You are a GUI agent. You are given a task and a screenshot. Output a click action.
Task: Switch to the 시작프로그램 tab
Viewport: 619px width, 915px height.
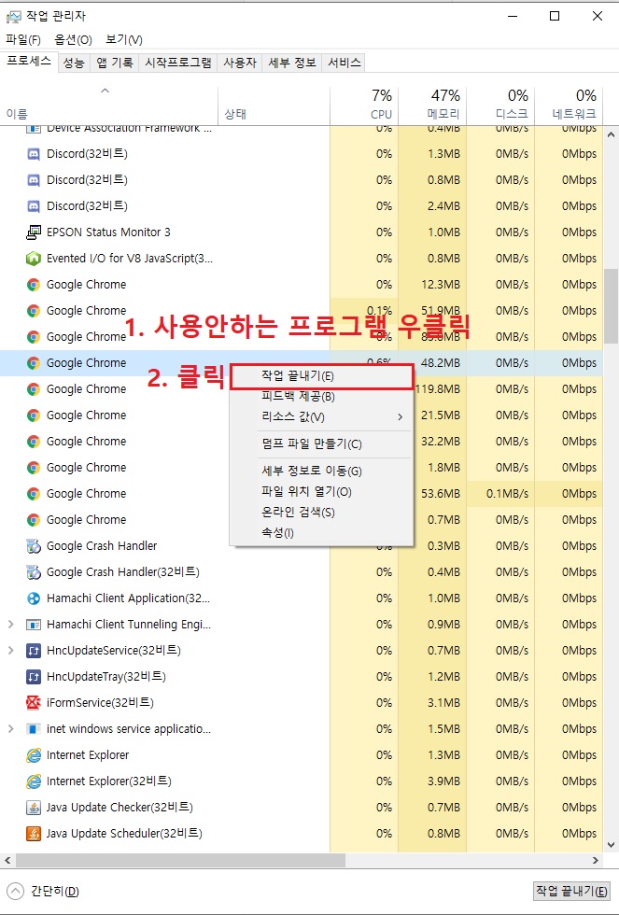(x=178, y=63)
